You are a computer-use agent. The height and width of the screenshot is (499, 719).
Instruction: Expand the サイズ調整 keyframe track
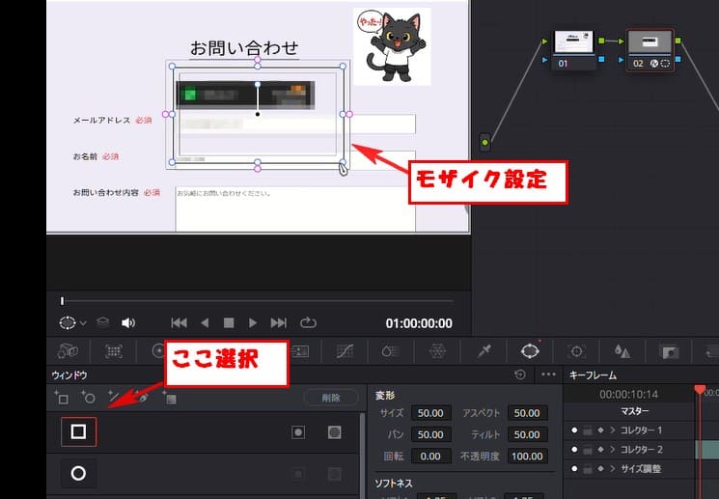tap(612, 468)
